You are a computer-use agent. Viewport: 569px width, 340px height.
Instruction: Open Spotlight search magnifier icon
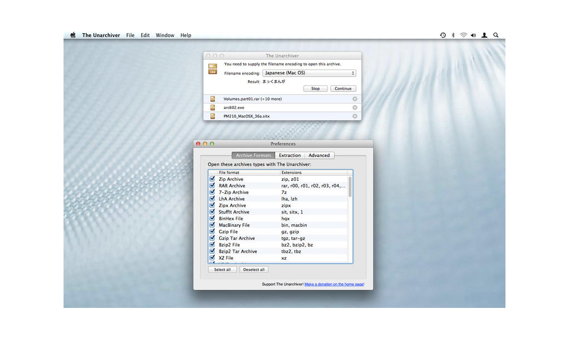click(496, 35)
